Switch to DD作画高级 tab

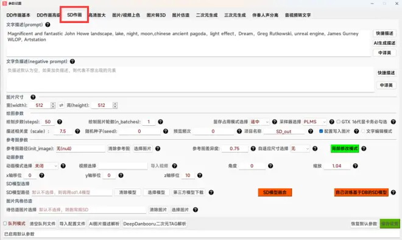[48, 15]
